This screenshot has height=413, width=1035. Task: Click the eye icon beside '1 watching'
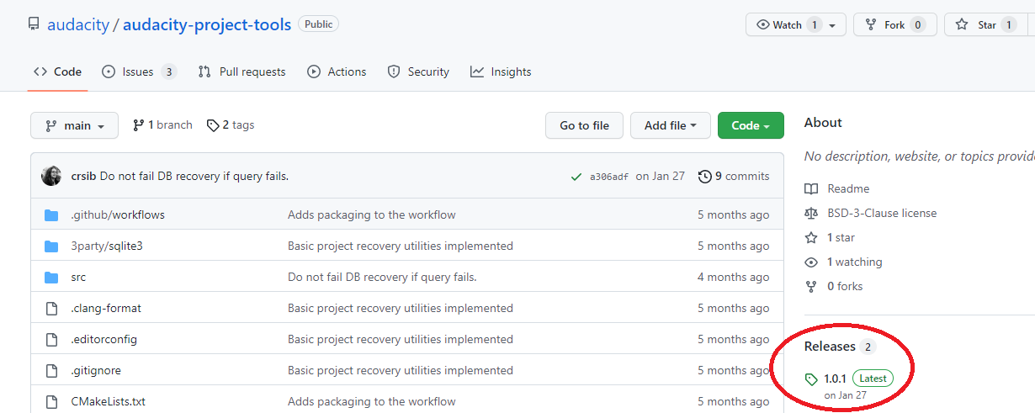click(811, 262)
